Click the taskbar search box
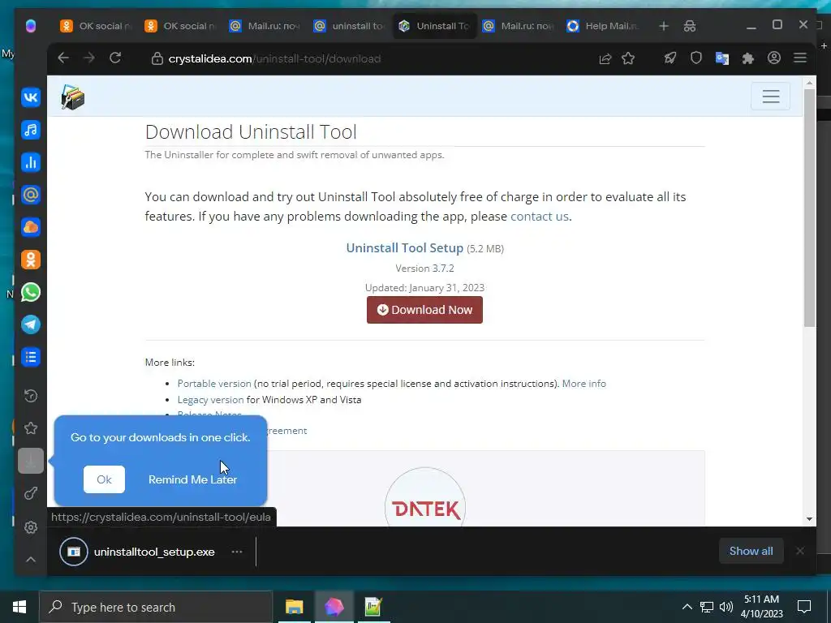Viewport: 831px width, 623px height. (156, 607)
